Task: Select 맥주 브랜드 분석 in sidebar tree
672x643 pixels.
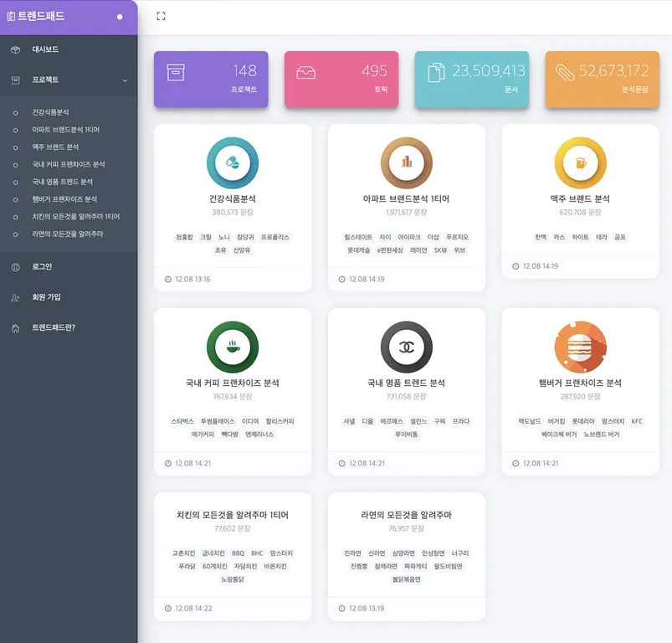Action: pyautogui.click(x=55, y=147)
